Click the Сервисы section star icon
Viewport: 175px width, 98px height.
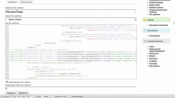pyautogui.click(x=145, y=20)
